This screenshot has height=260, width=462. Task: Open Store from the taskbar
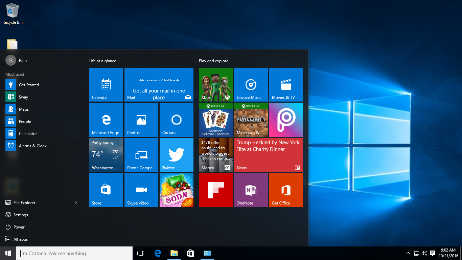190,253
